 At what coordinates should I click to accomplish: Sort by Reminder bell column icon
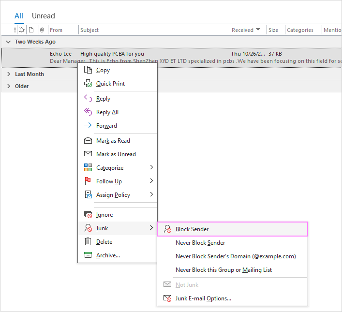pyautogui.click(x=22, y=30)
